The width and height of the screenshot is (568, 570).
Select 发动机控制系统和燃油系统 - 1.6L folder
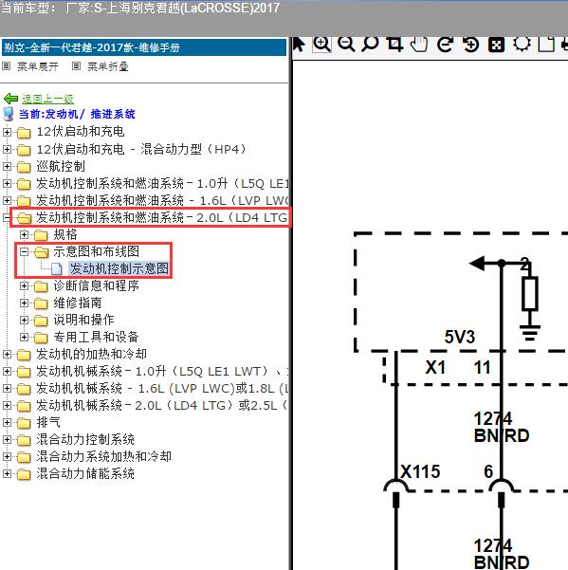pyautogui.click(x=161, y=200)
